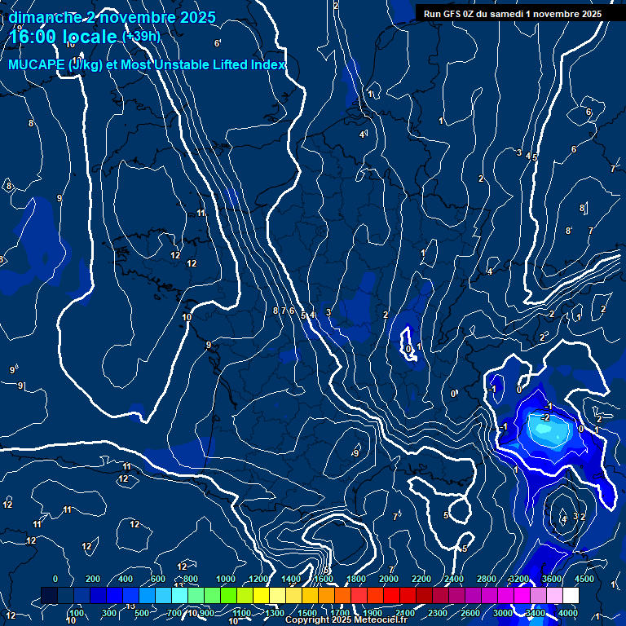Click the '16:00 locale' time text
The width and height of the screenshot is (626, 626).
[63, 37]
